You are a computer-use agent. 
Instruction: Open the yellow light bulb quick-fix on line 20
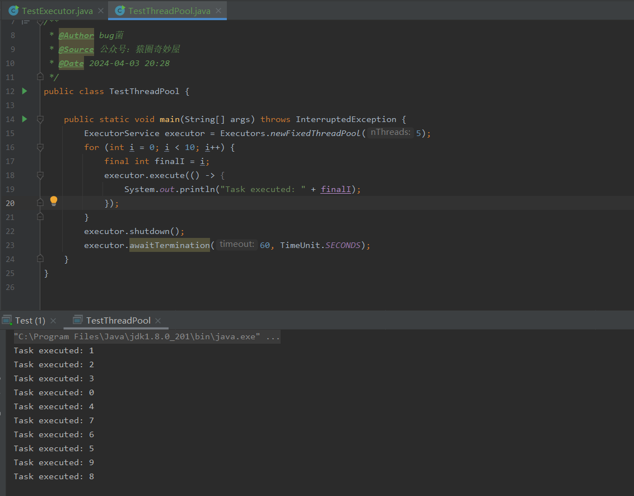pyautogui.click(x=54, y=201)
